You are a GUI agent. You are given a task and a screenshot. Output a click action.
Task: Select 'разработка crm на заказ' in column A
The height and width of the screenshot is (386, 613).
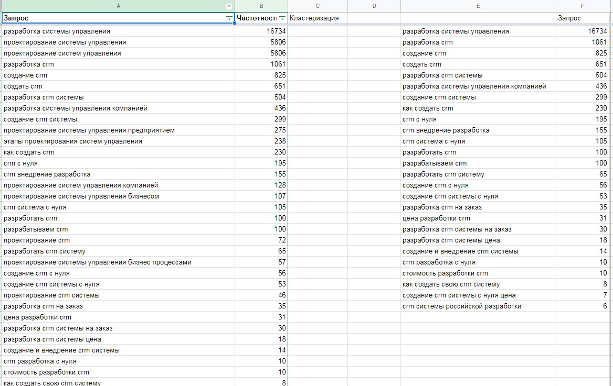tap(119, 306)
